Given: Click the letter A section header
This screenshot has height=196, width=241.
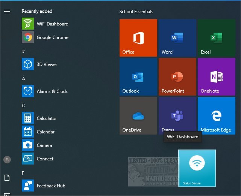Looking at the screenshot, I should (x=24, y=78).
